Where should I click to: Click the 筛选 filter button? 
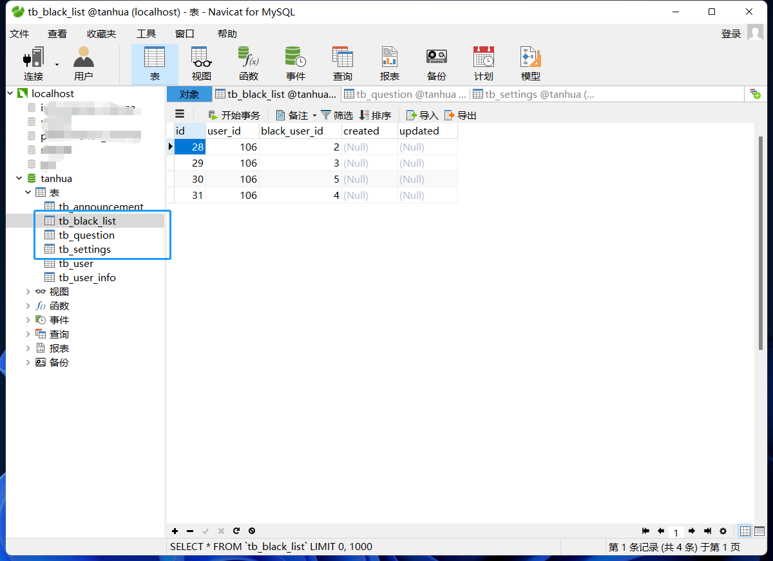[337, 116]
